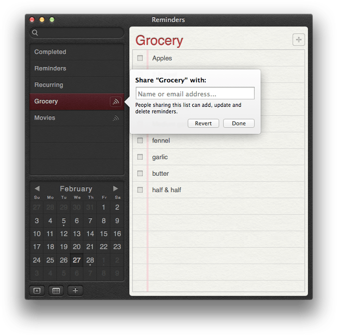This screenshot has height=335, width=337.
Task: Check off the butter reminder
Action: 140,173
